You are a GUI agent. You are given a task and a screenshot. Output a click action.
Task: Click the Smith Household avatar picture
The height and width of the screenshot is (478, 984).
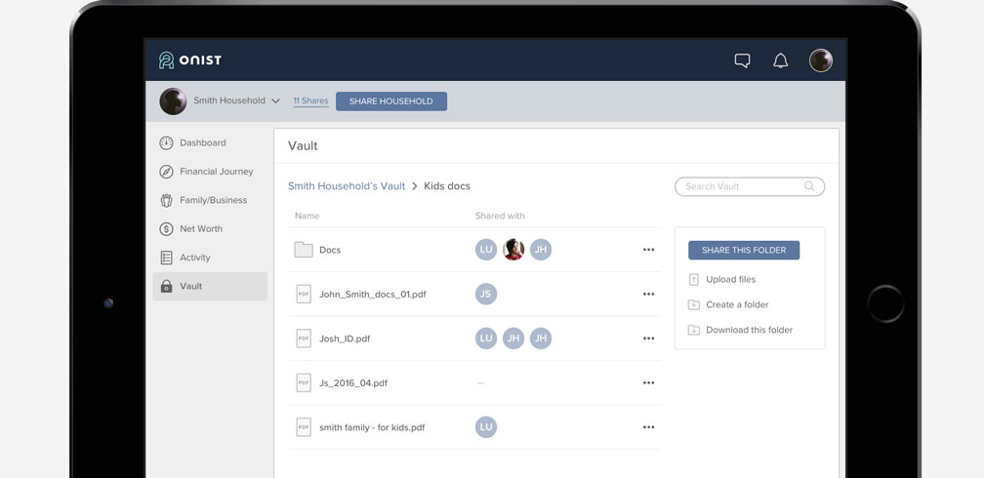pyautogui.click(x=173, y=101)
